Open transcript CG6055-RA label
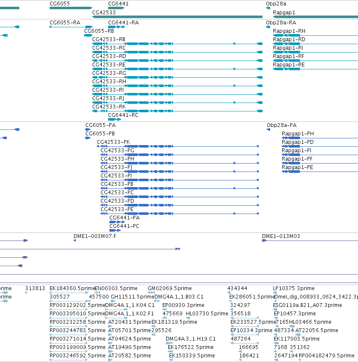Screen dimensions: 358x362 coord(65,23)
